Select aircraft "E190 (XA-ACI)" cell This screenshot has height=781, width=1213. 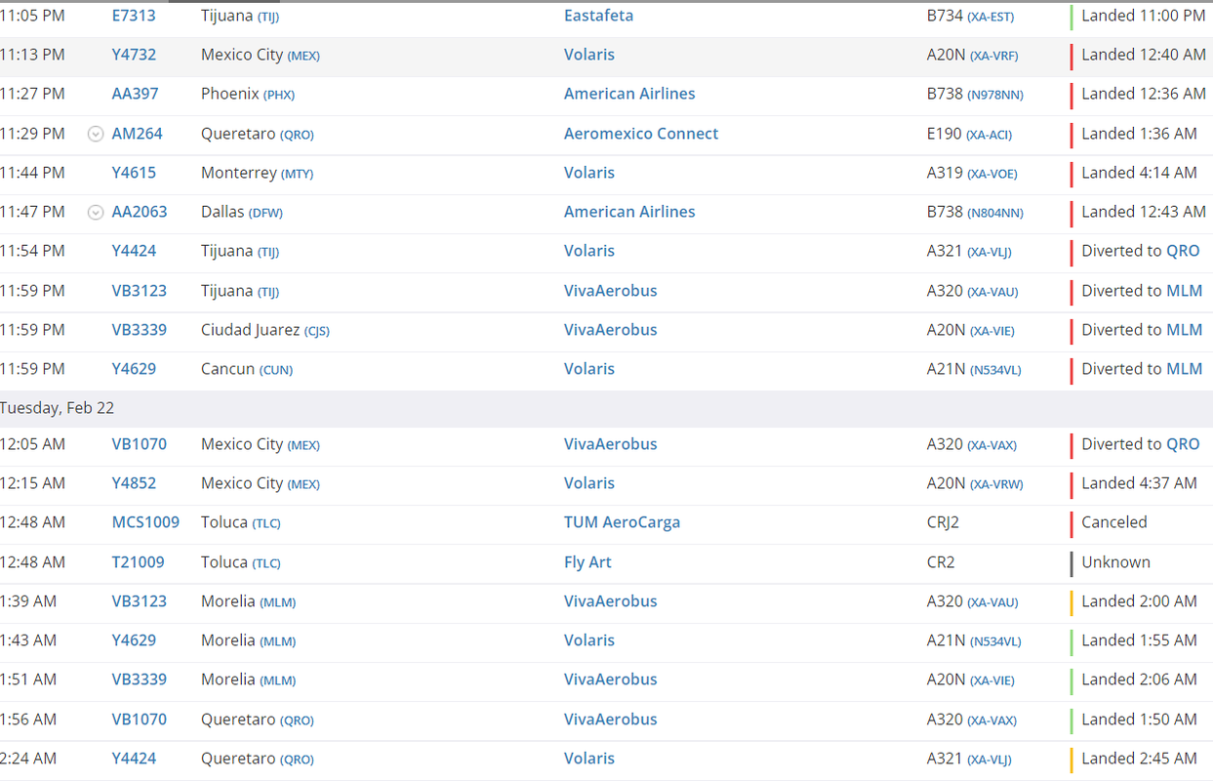pyautogui.click(x=969, y=134)
